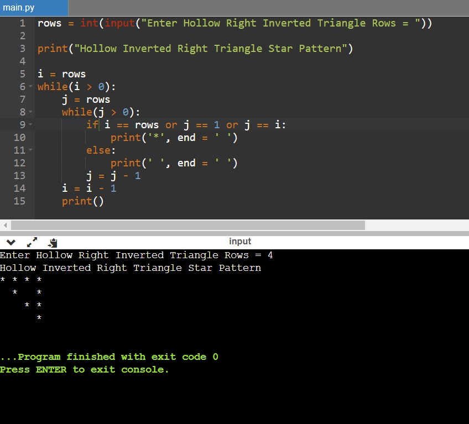Viewport: 469px width, 424px height.
Task: Select the input label on console bar
Action: click(x=239, y=242)
